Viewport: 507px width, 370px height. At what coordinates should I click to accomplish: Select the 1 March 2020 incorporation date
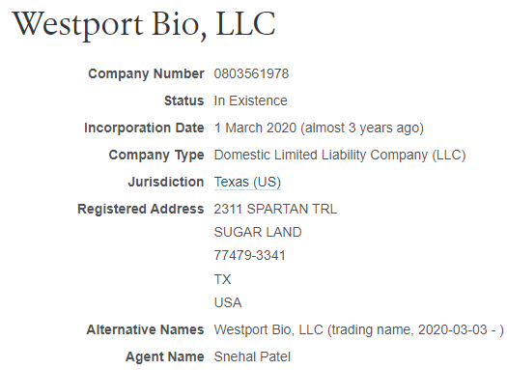coord(256,128)
